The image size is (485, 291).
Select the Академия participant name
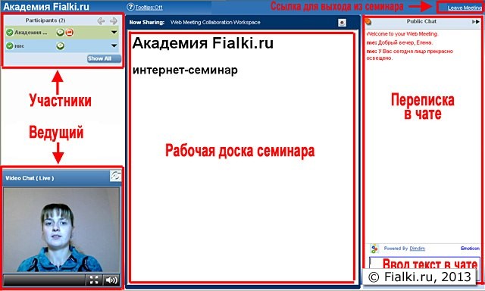(31, 33)
